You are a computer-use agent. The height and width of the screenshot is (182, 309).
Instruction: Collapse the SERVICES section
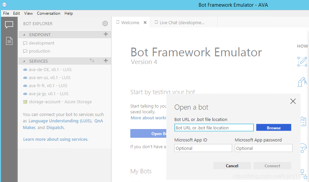24,61
